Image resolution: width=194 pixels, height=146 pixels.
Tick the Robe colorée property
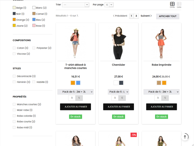tap(14, 116)
